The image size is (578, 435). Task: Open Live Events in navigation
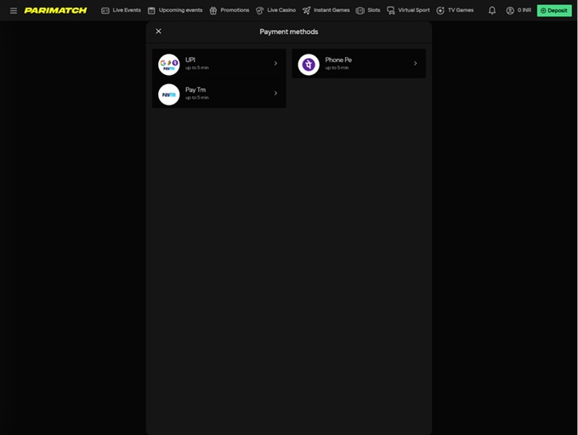121,10
